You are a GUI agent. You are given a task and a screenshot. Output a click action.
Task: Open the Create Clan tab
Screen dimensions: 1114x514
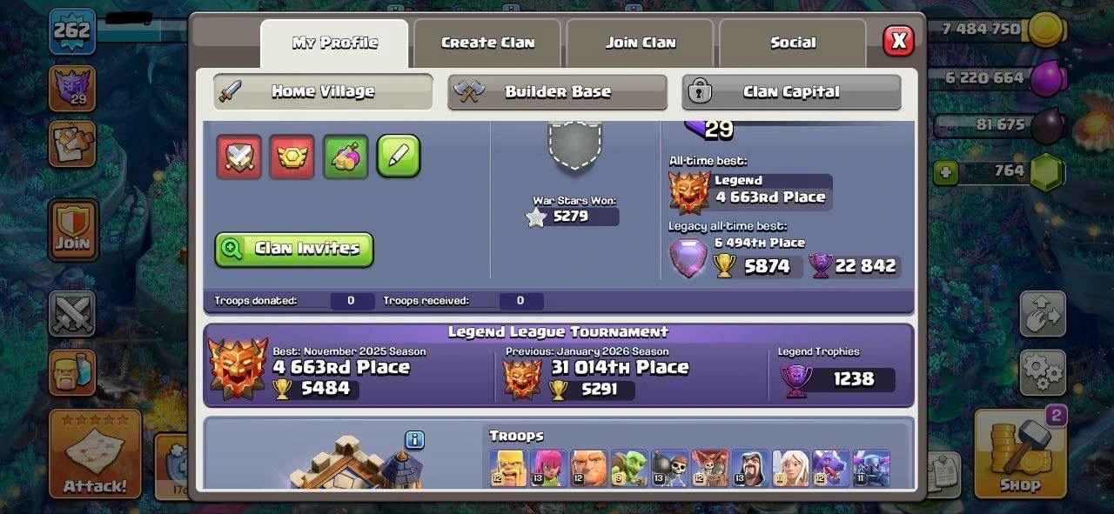487,43
